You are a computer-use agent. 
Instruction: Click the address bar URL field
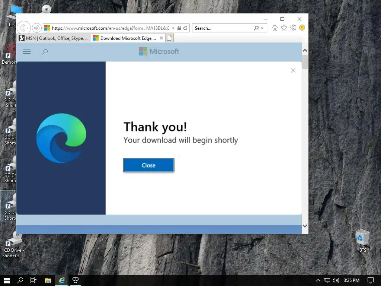[x=111, y=28]
